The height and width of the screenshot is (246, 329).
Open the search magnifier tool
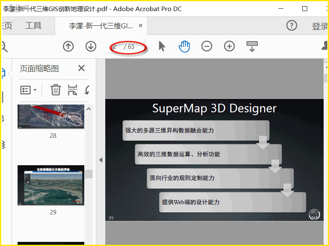[4, 47]
